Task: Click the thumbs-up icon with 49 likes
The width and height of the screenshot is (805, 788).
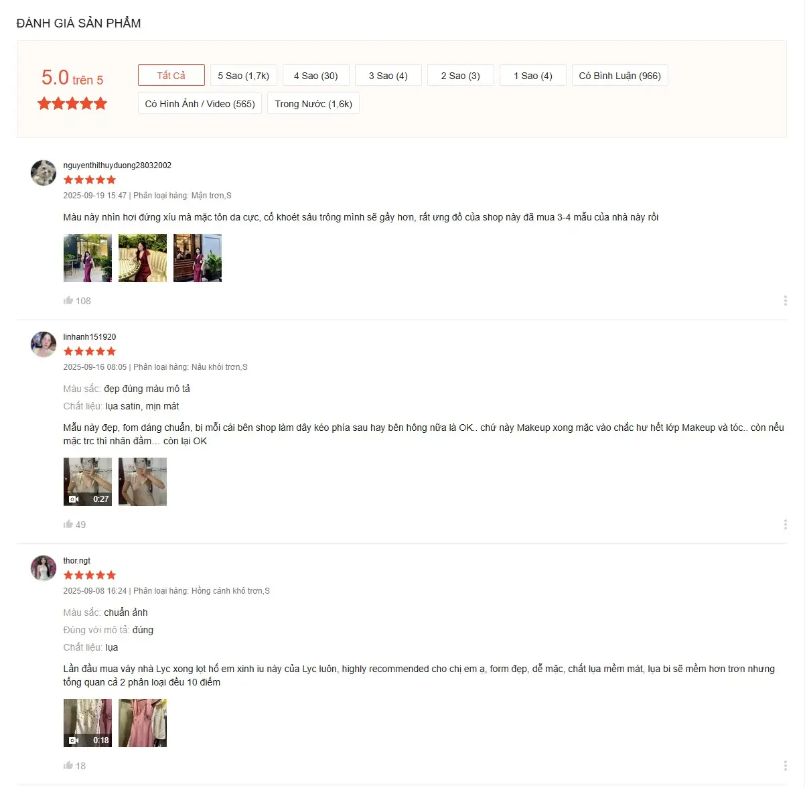Action: point(68,525)
